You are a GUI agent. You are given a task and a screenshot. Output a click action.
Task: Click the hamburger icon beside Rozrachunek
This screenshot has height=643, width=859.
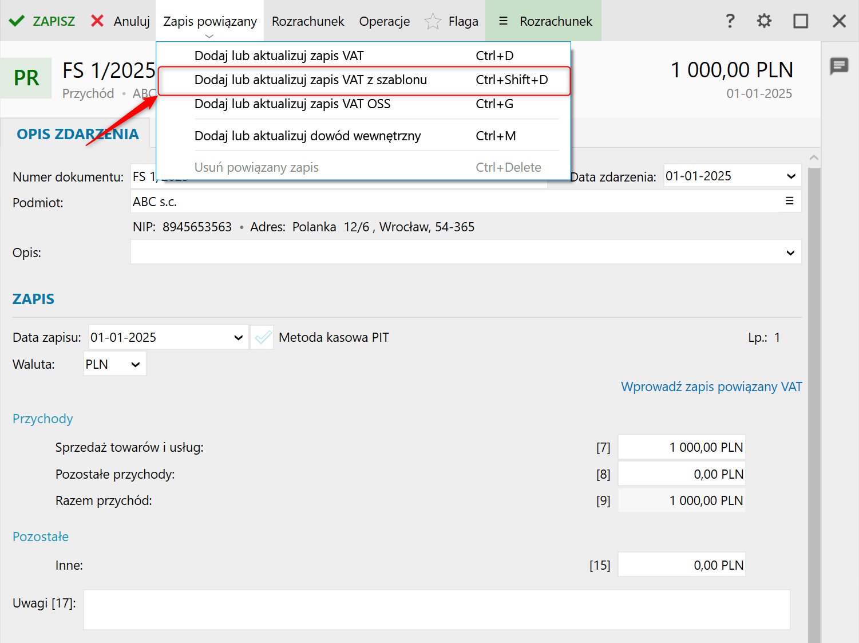pyautogui.click(x=503, y=21)
